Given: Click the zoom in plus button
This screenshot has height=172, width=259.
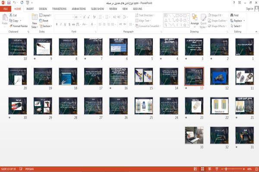Looking at the screenshot, I should (244, 169).
